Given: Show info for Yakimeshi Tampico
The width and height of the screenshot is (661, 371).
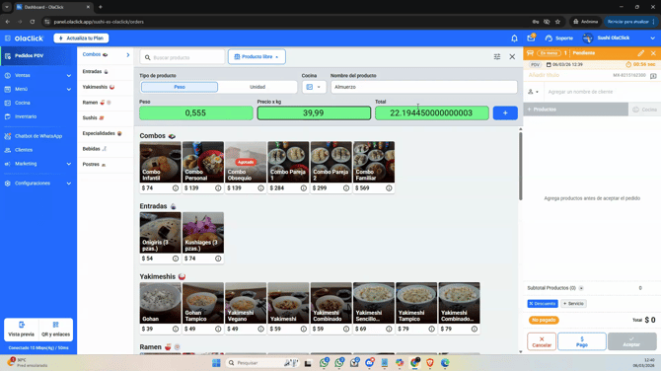Looking at the screenshot, I should coord(431,329).
